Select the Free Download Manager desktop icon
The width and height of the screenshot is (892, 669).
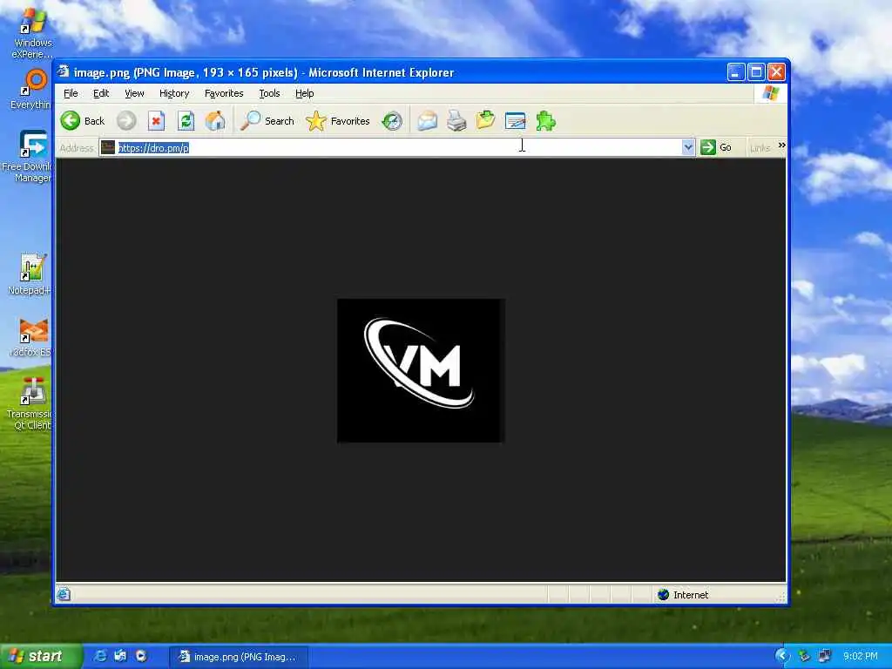tap(30, 157)
